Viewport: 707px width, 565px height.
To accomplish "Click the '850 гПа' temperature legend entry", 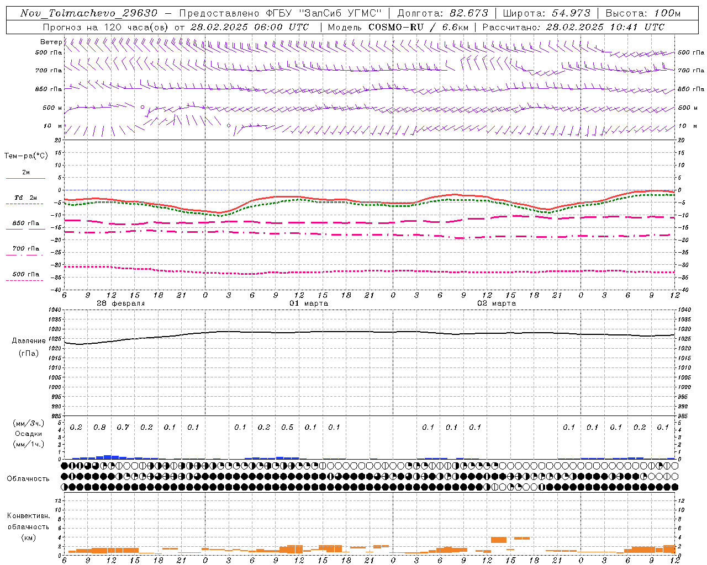I will [25, 223].
